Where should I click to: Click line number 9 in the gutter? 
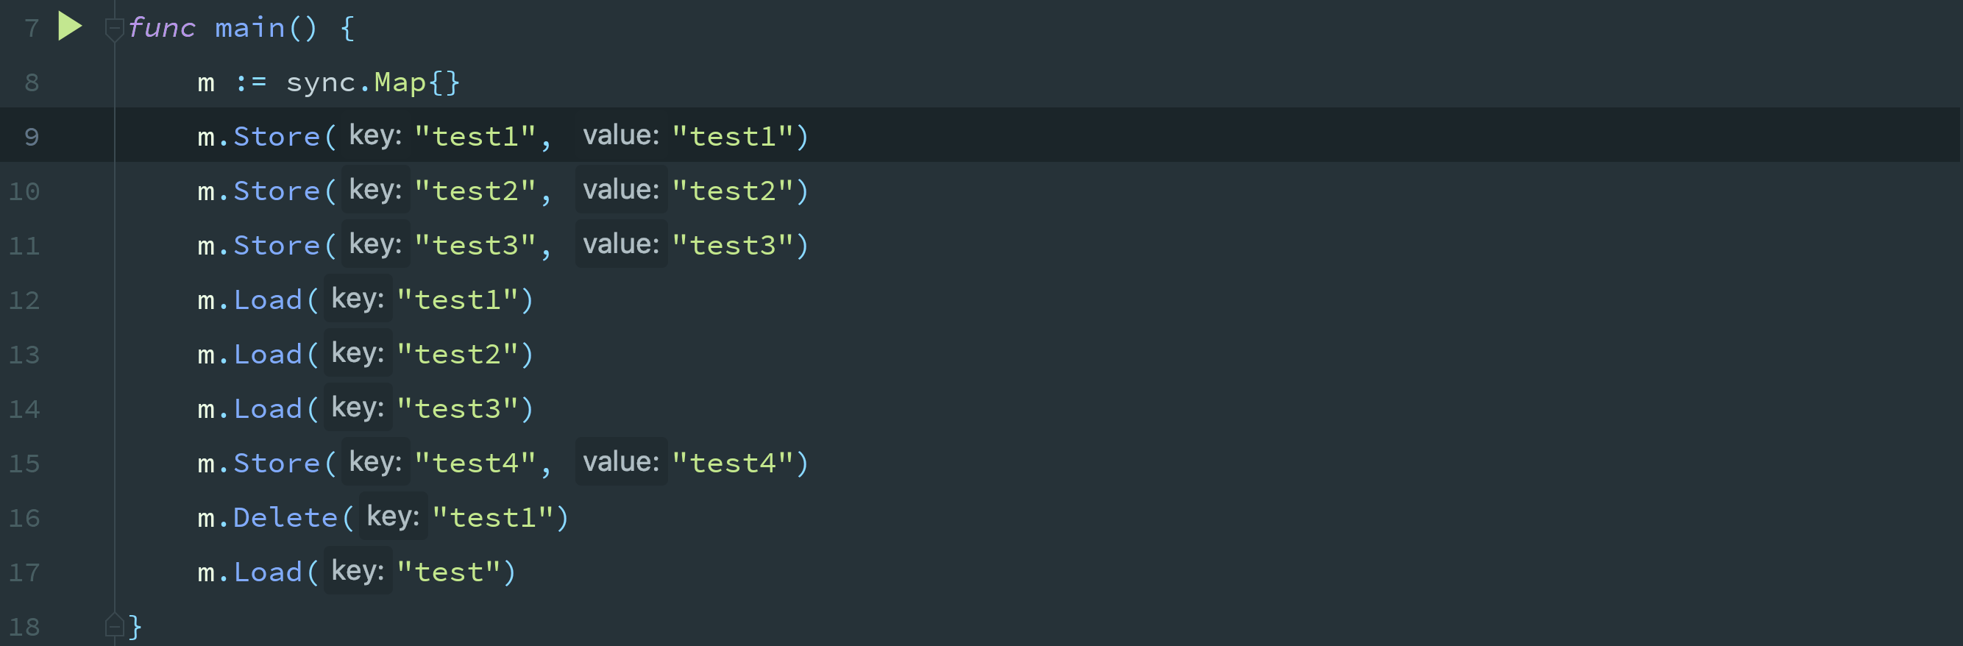pyautogui.click(x=31, y=136)
